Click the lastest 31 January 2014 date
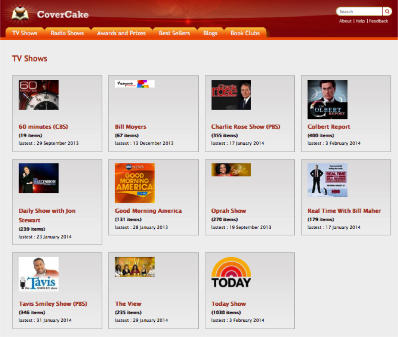 tap(45, 320)
